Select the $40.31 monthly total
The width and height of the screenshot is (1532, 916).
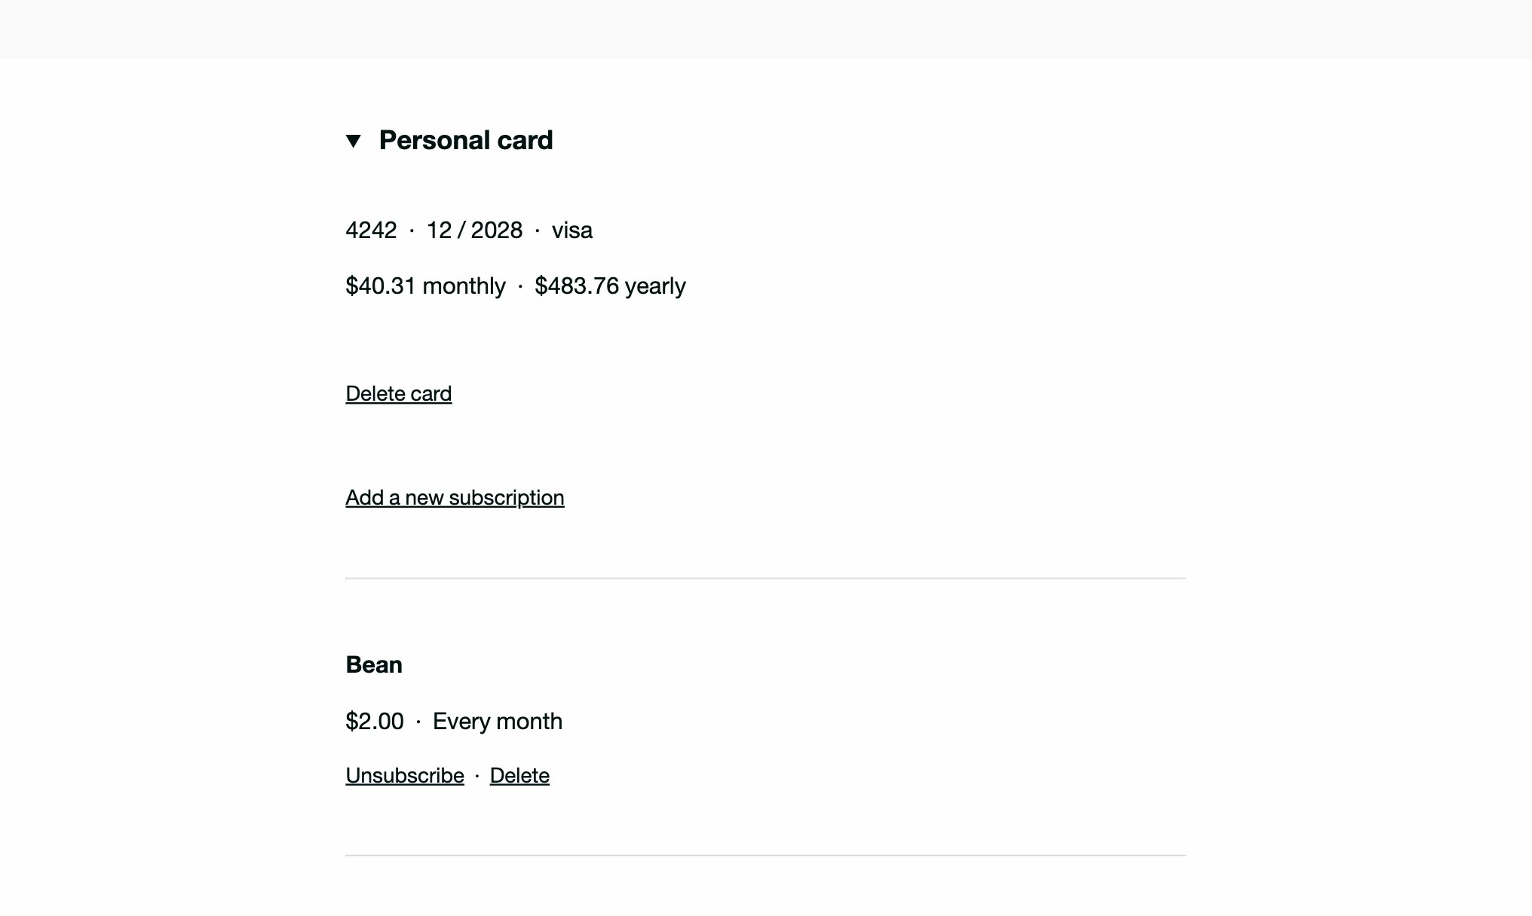425,285
